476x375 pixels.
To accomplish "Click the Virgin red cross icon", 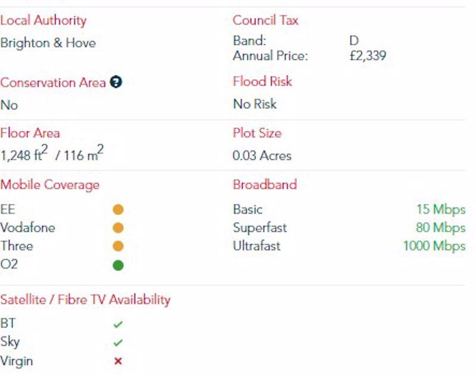I will 118,361.
